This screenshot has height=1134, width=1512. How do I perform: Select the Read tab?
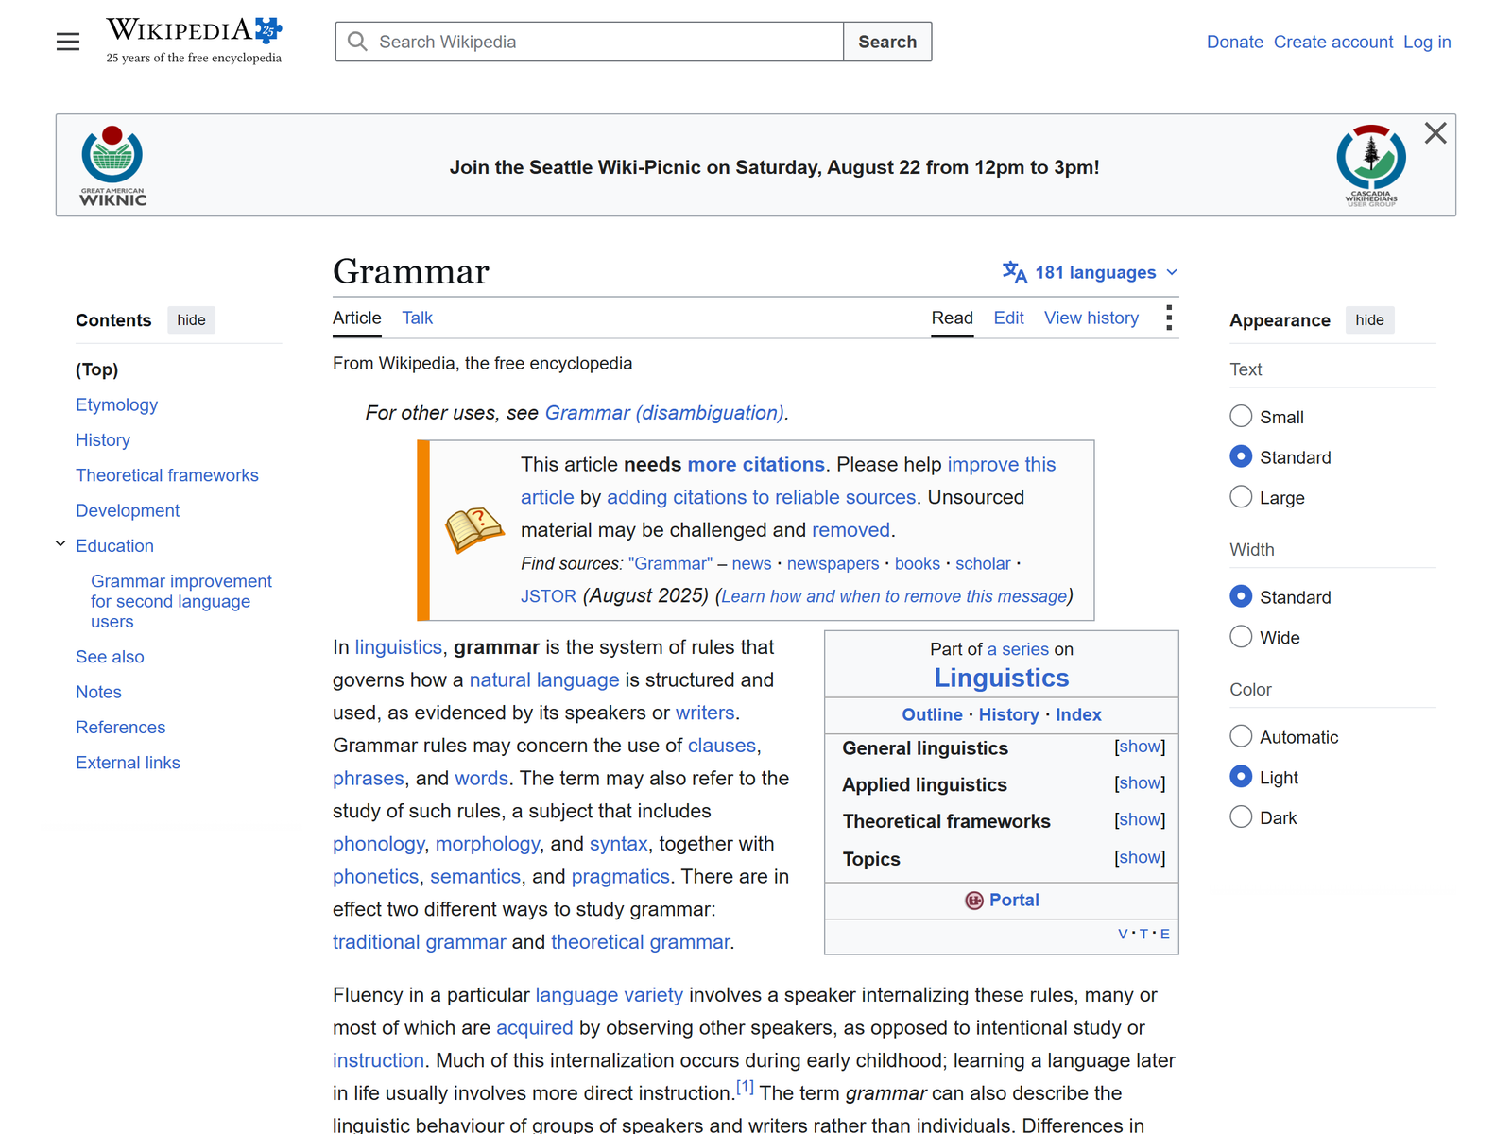tap(952, 318)
